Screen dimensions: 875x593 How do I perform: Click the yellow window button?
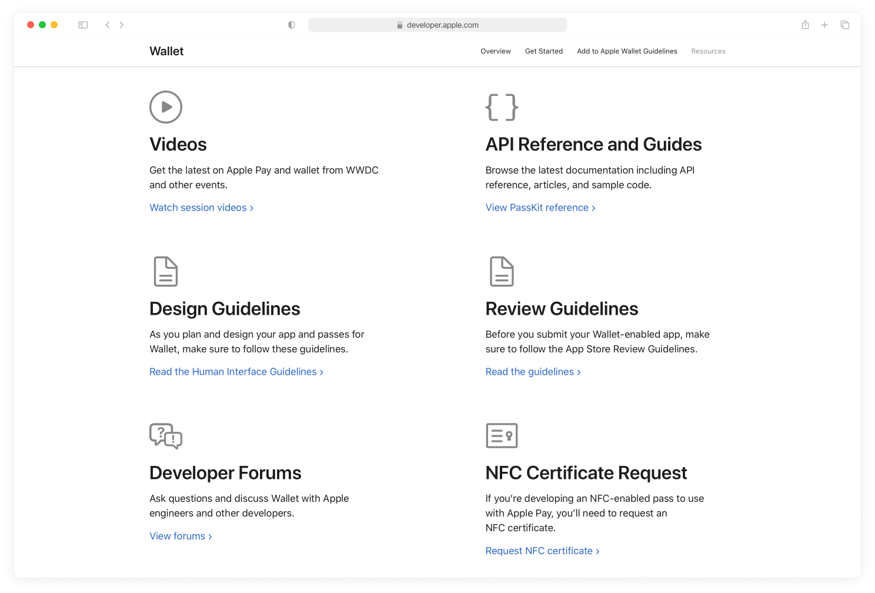coord(54,25)
